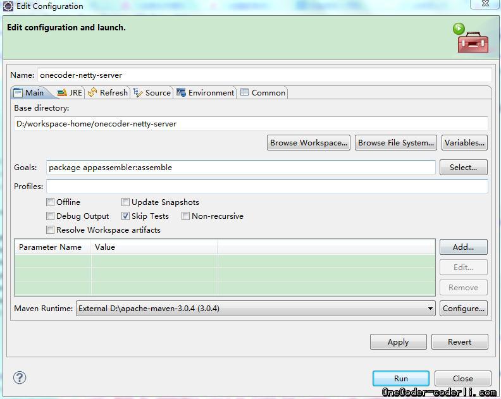Screen dimensions: 501x399
Task: Click the Configure... button for Maven Runtime
Action: click(x=463, y=309)
